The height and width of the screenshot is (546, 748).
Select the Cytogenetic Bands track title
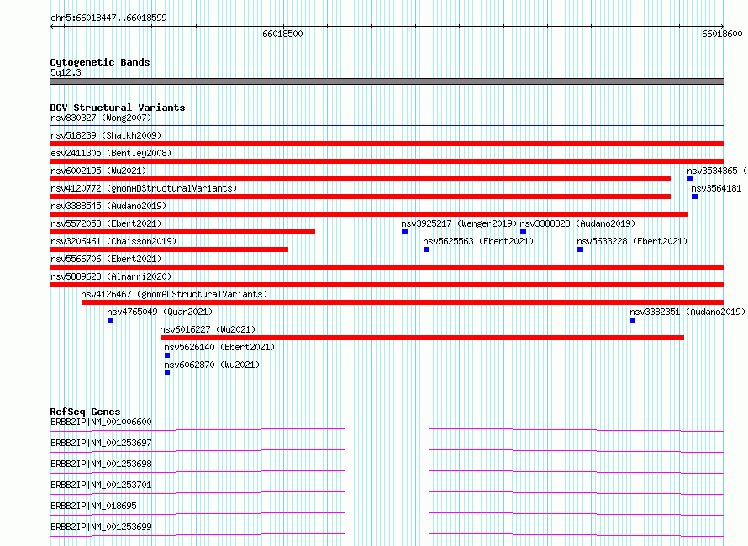pyautogui.click(x=100, y=62)
